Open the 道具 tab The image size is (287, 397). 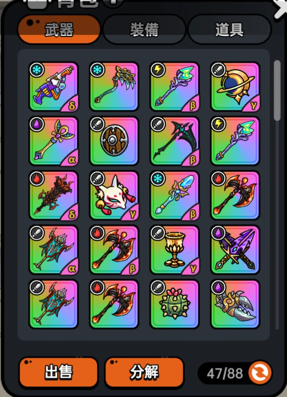229,29
